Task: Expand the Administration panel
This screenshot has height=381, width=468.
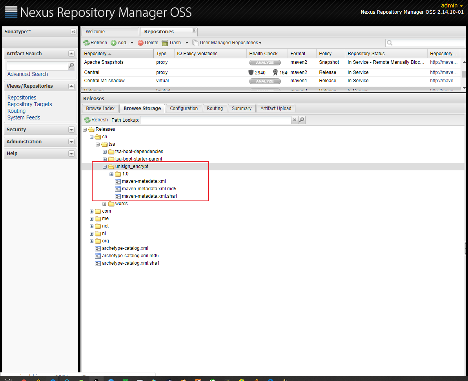Action: point(71,142)
